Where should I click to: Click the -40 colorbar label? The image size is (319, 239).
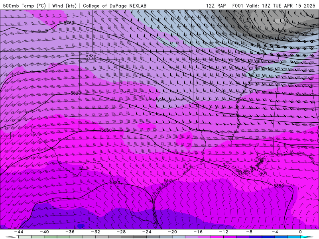coord(44,232)
